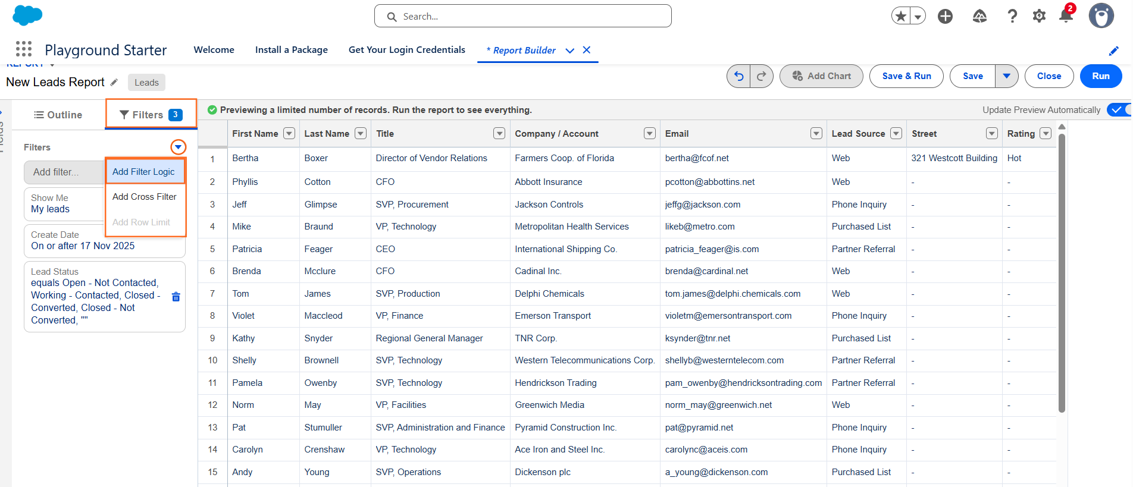Open the Lead Status filter card
The image size is (1133, 487).
pyautogui.click(x=105, y=296)
